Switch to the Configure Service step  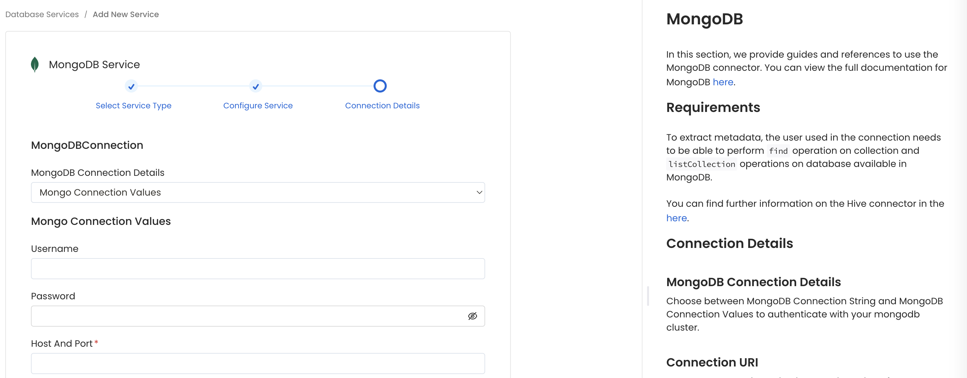point(257,105)
